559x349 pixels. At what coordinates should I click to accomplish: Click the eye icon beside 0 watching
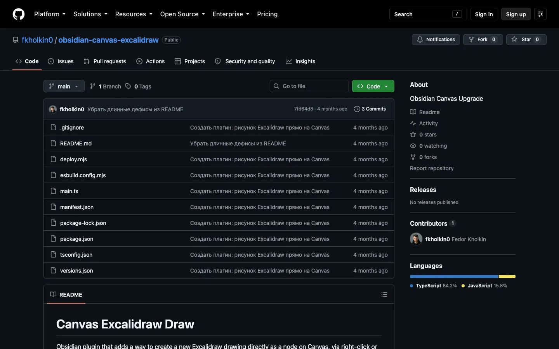(x=413, y=146)
